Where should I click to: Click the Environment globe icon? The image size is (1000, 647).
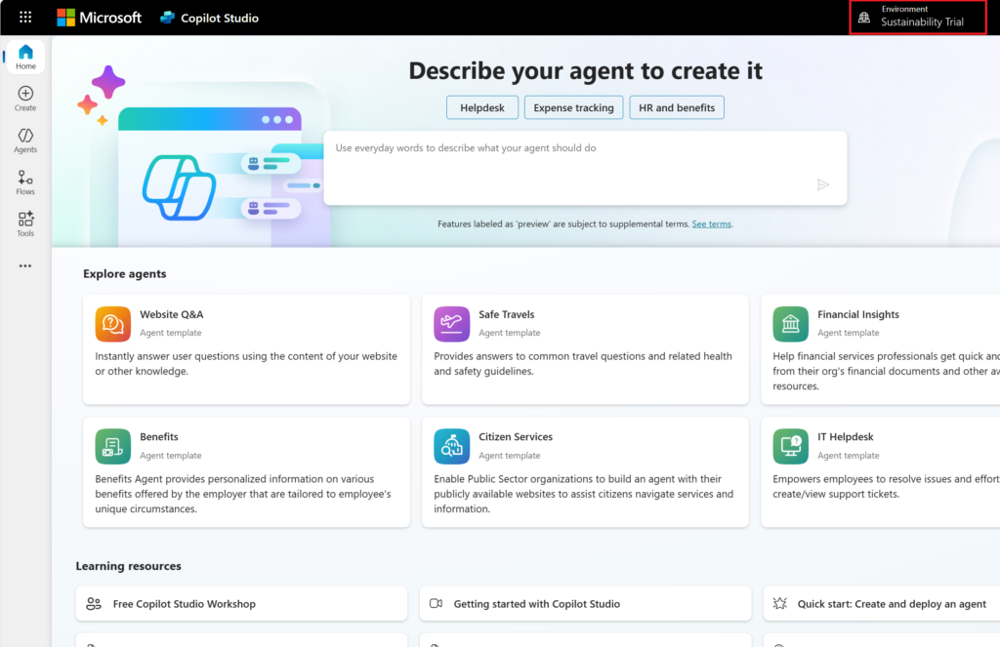(864, 18)
